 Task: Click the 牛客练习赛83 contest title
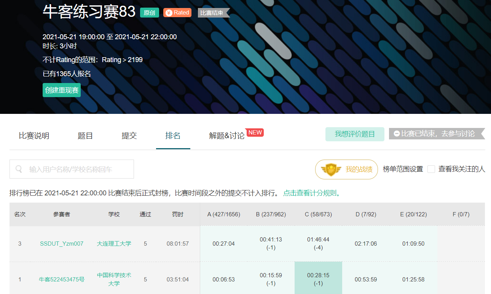(x=89, y=12)
